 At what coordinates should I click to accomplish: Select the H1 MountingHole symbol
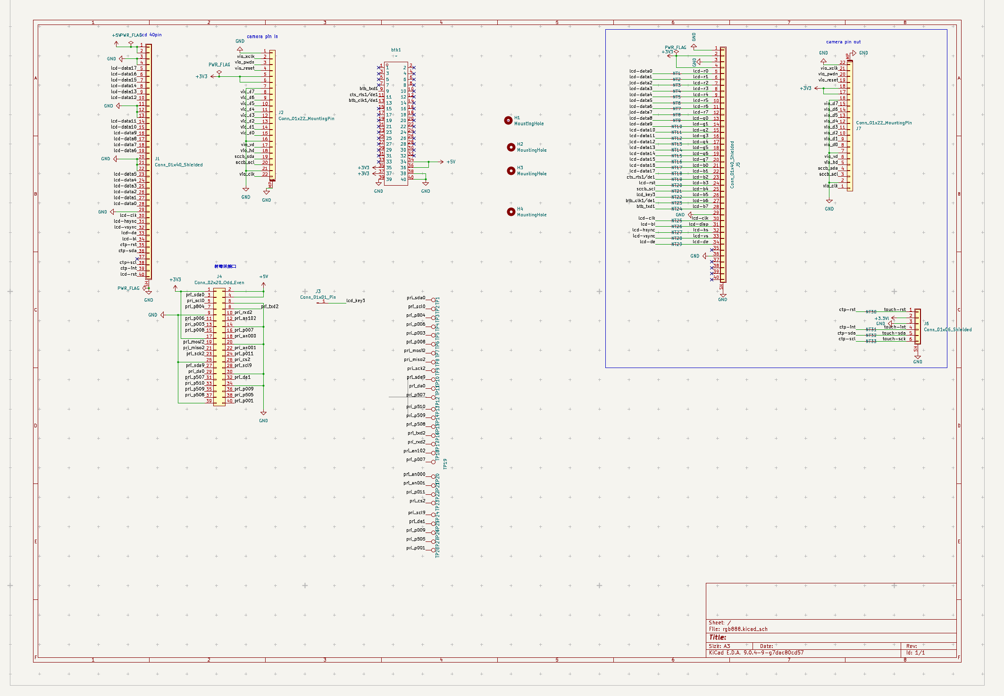point(508,121)
